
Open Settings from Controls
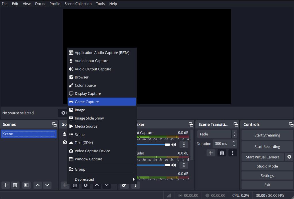pyautogui.click(x=267, y=175)
